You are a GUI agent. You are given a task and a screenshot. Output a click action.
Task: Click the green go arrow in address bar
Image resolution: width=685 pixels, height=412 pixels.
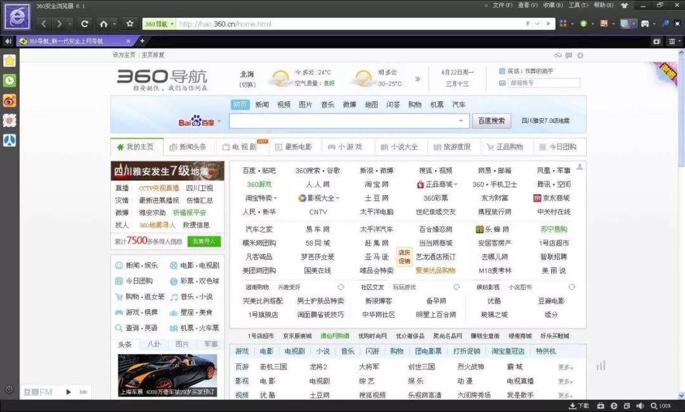coord(549,23)
